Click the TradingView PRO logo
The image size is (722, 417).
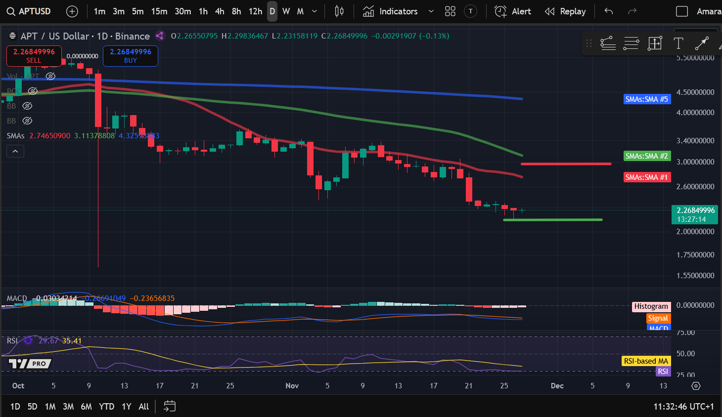28,363
